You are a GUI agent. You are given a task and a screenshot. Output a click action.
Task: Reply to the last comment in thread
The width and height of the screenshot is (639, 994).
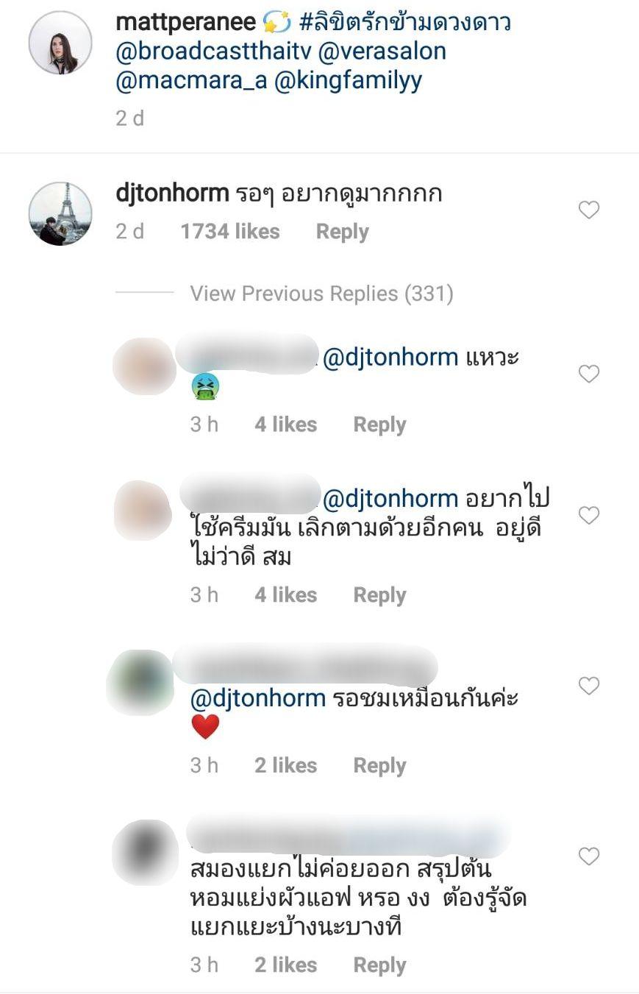379,965
